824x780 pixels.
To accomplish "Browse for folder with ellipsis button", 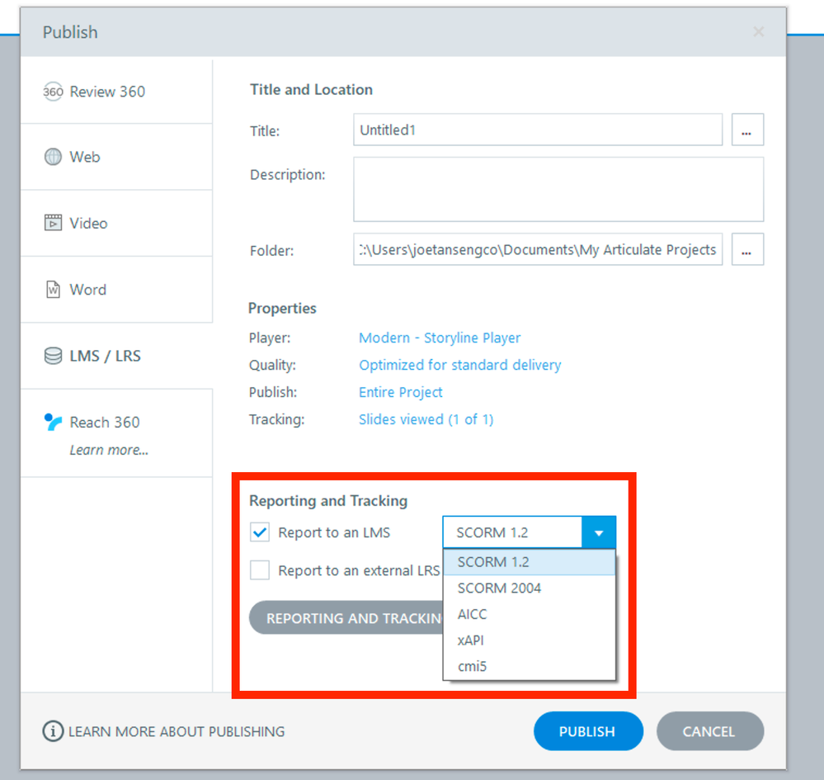I will click(747, 249).
